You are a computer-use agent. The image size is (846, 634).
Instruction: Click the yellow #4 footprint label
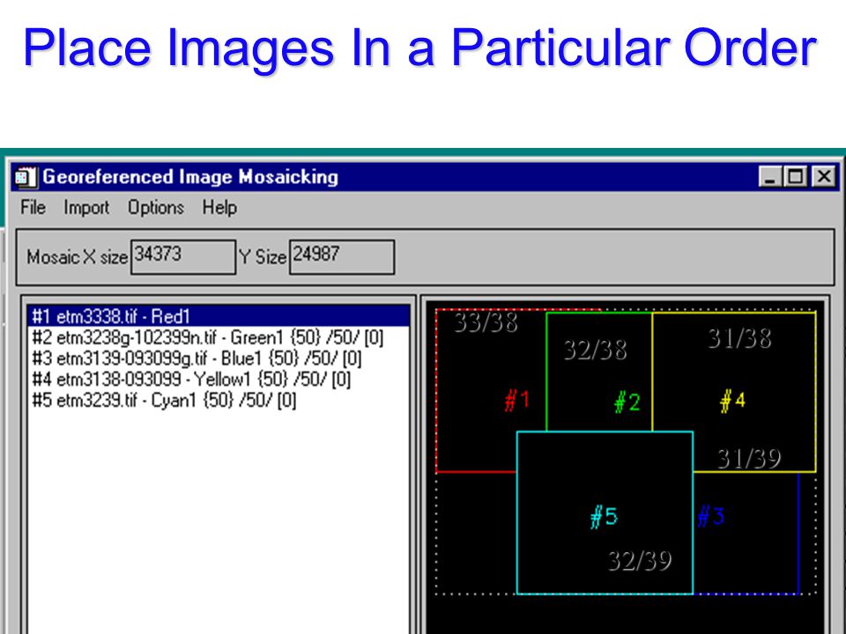coord(732,401)
